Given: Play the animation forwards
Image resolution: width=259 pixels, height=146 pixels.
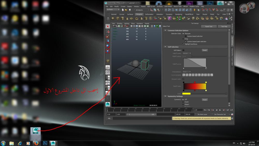Looking at the screenshot, I should click(220, 110).
